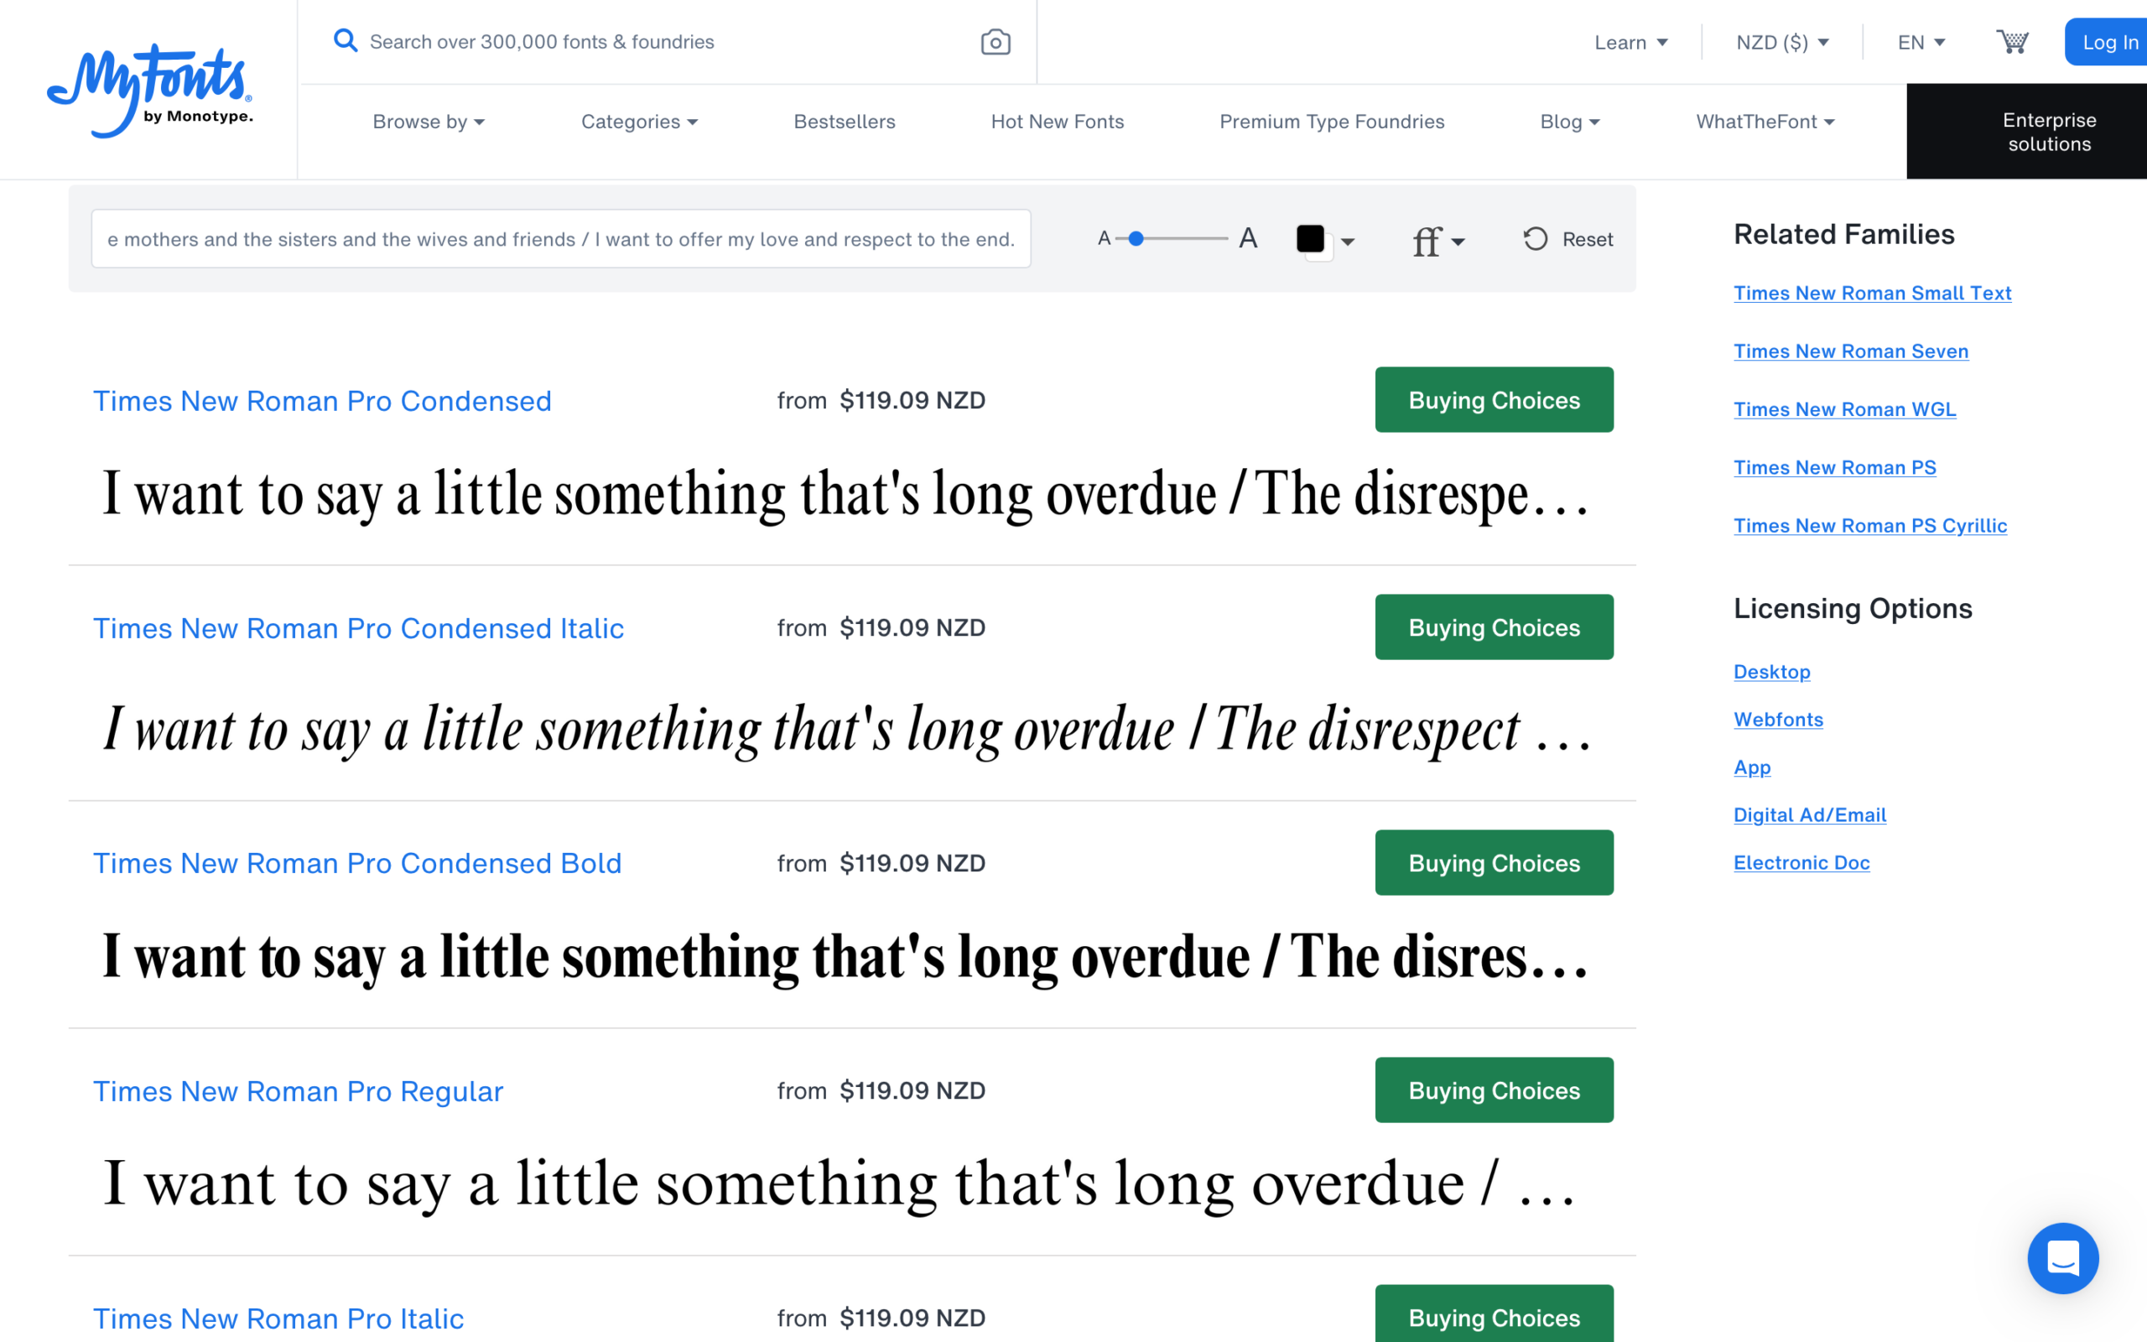2147x1342 pixels.
Task: Open Times New Roman PS Cyrillic family
Action: [x=1870, y=525]
